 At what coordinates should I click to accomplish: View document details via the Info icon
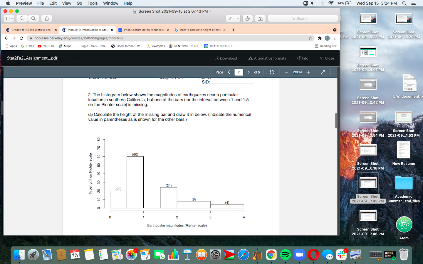point(303,58)
